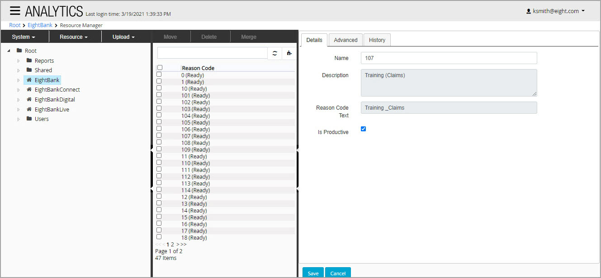Image resolution: width=601 pixels, height=278 pixels.
Task: Select the 105 (Ready) row
Action: [x=225, y=122]
